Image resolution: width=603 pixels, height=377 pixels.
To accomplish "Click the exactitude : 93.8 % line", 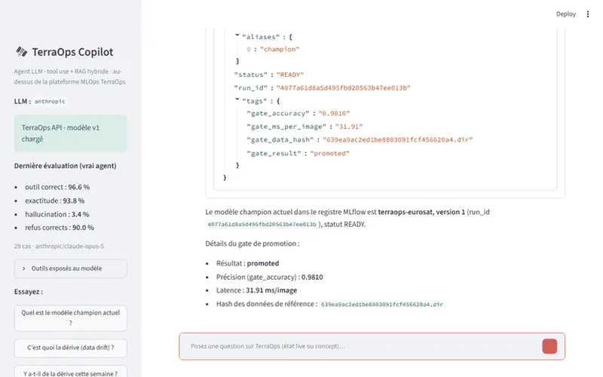I will pyautogui.click(x=54, y=201).
